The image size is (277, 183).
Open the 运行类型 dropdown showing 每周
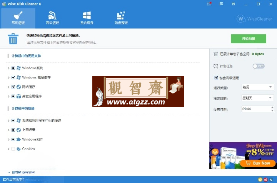click(x=257, y=87)
